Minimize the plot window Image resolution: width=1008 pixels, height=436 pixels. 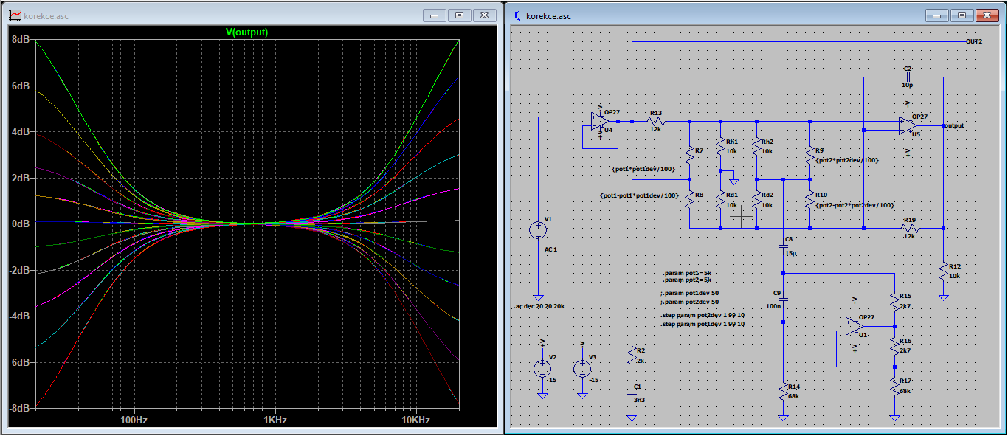(435, 15)
